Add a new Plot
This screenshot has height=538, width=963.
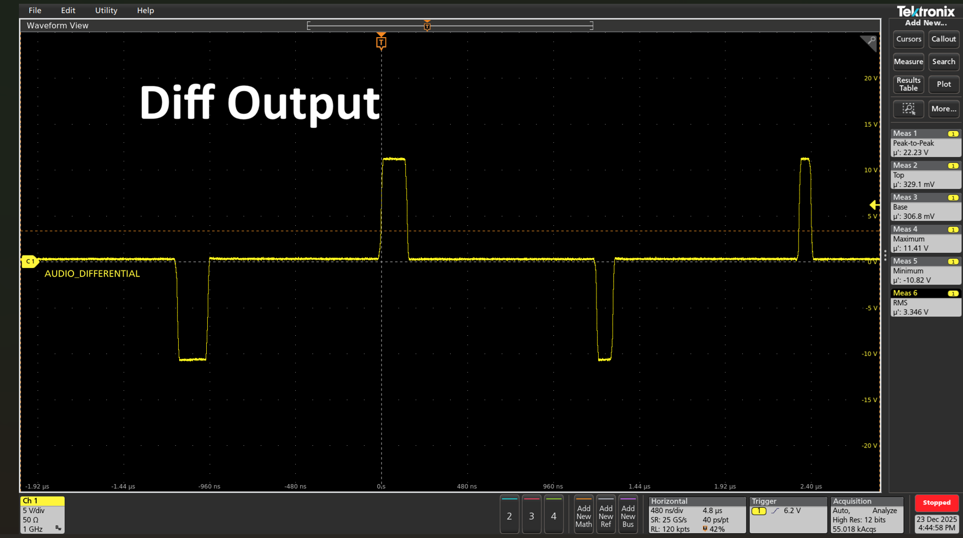click(944, 85)
